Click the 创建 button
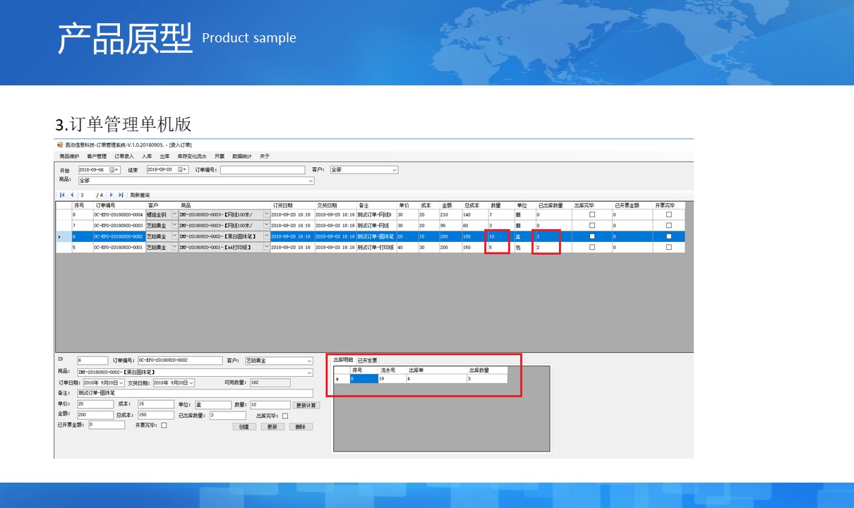854x508 pixels. click(244, 427)
